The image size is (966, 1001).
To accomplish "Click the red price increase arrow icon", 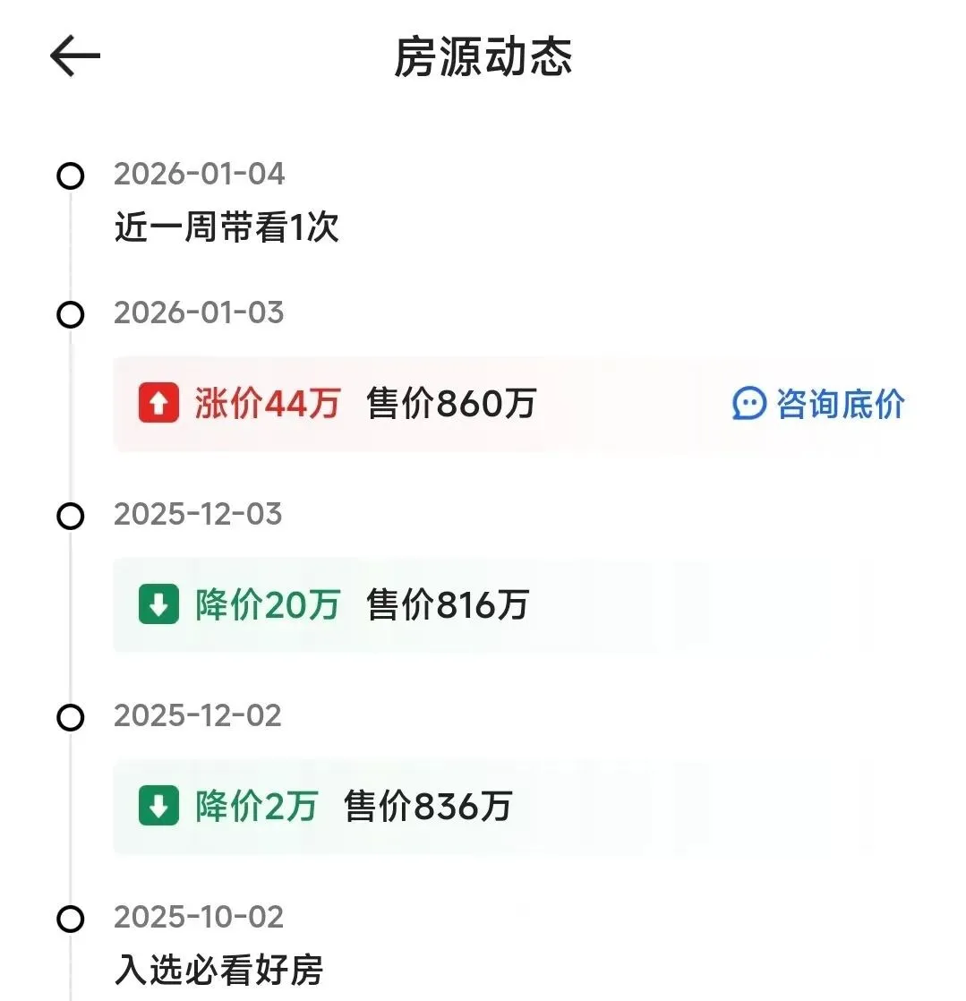I will click(x=158, y=404).
